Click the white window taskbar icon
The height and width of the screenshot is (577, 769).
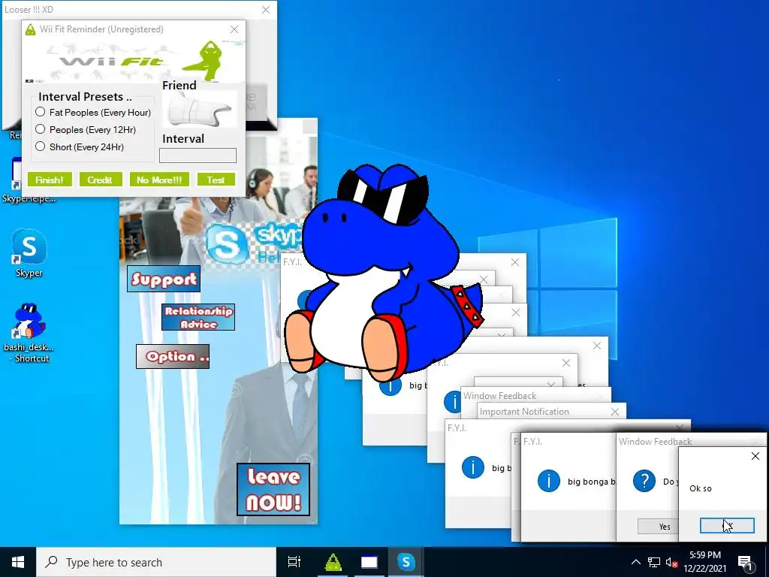(x=369, y=562)
